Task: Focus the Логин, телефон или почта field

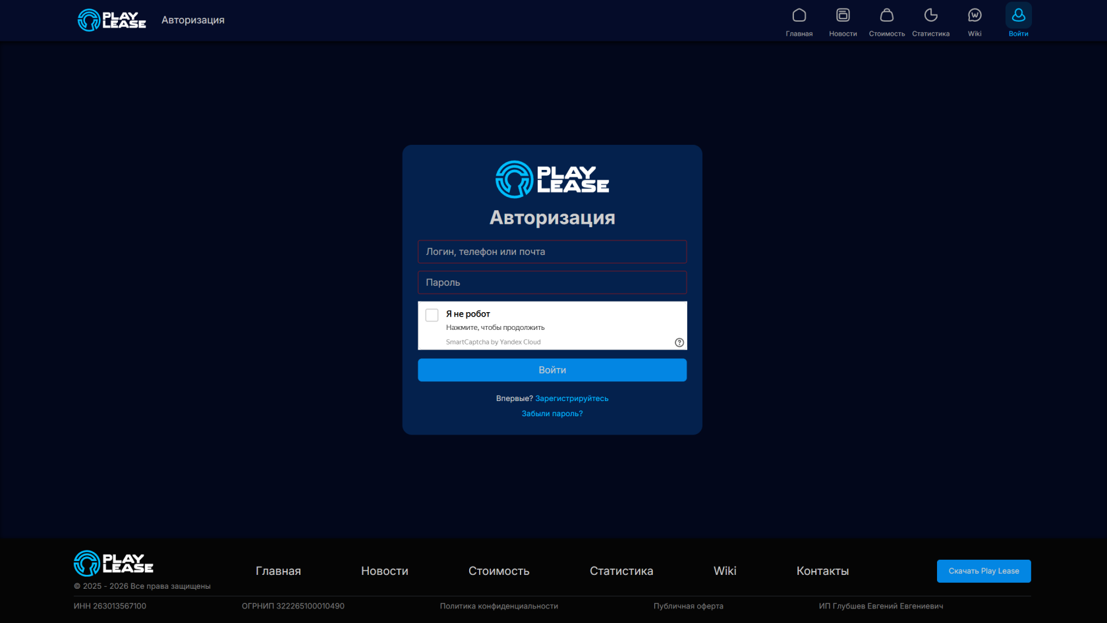Action: point(552,252)
